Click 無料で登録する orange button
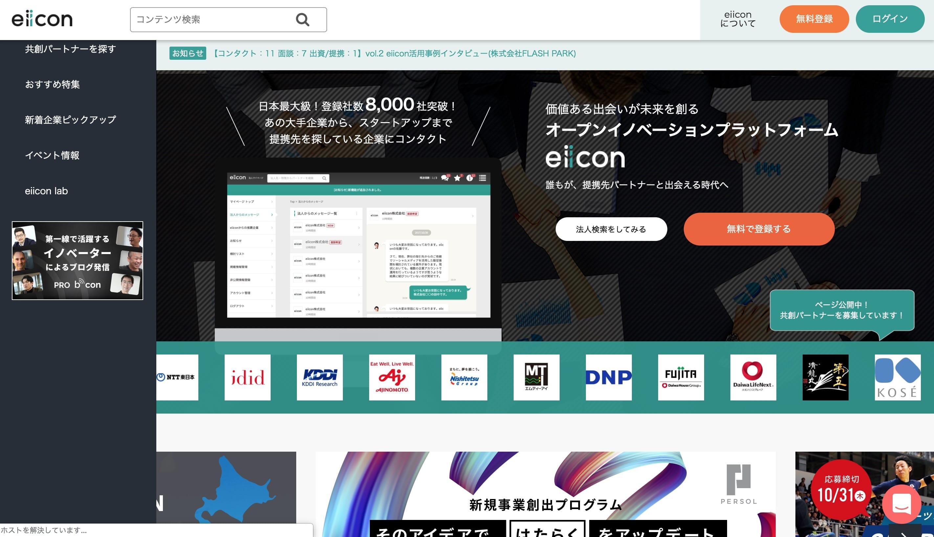The height and width of the screenshot is (537, 934). pyautogui.click(x=759, y=229)
